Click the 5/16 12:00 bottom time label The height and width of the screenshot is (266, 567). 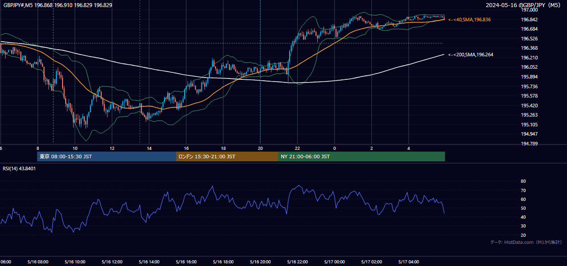point(112,262)
